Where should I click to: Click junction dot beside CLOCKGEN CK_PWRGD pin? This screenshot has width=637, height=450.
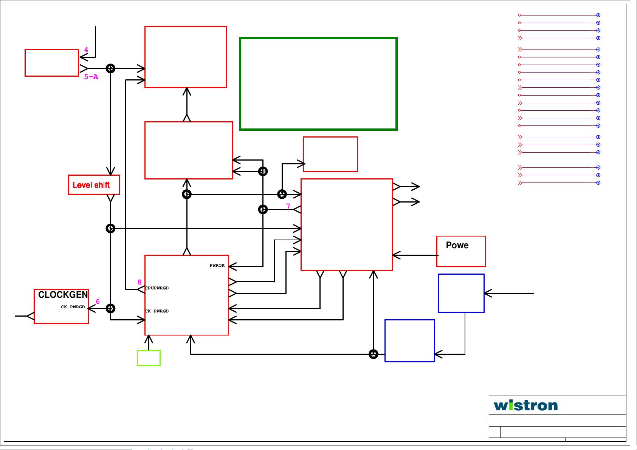coord(110,309)
